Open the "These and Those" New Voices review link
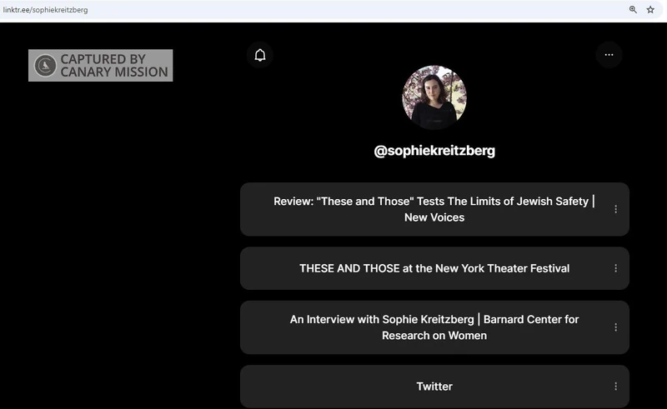This screenshot has height=409, width=667. [x=434, y=202]
